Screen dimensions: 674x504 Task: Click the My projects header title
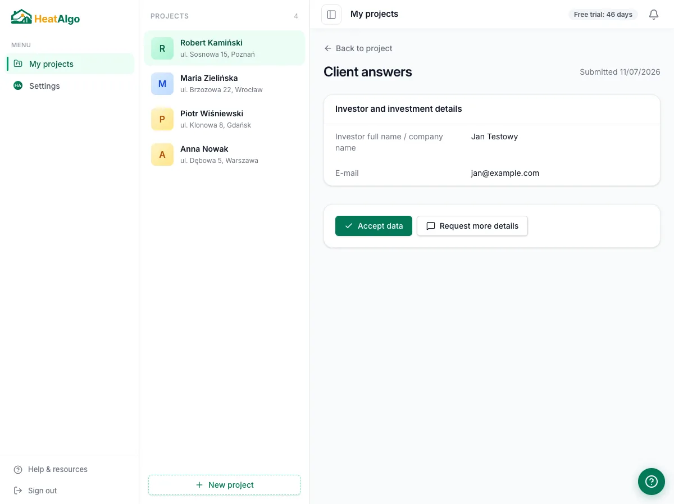pos(374,14)
